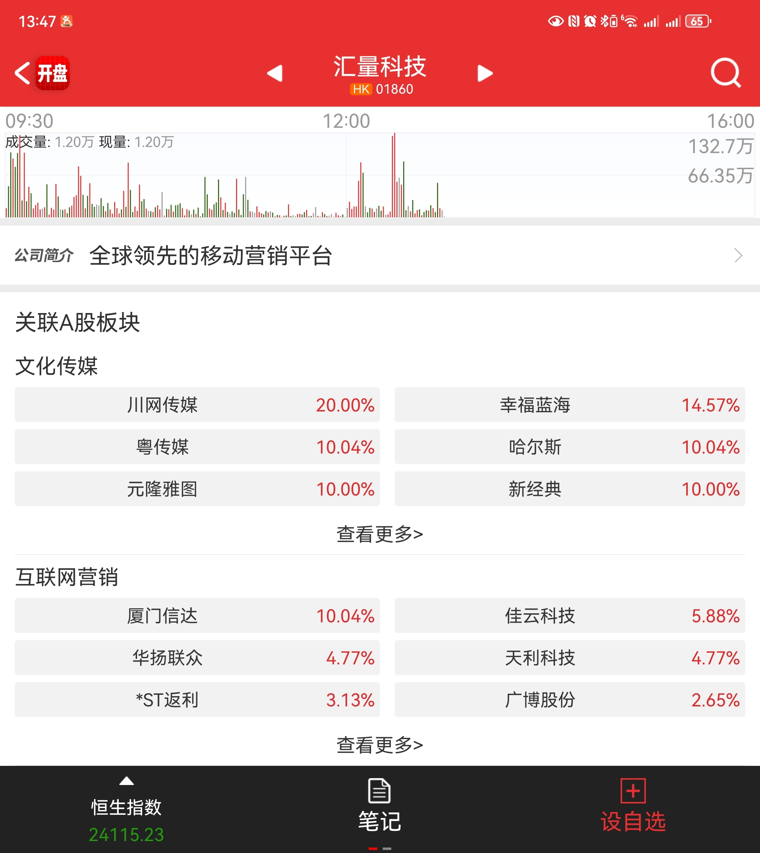The image size is (760, 853).
Task: Select the 文化传媒 sector heading
Action: [x=56, y=366]
